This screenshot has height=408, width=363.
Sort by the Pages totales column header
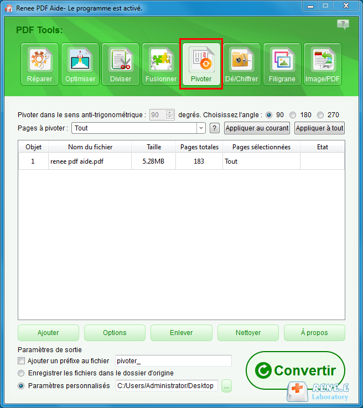199,147
